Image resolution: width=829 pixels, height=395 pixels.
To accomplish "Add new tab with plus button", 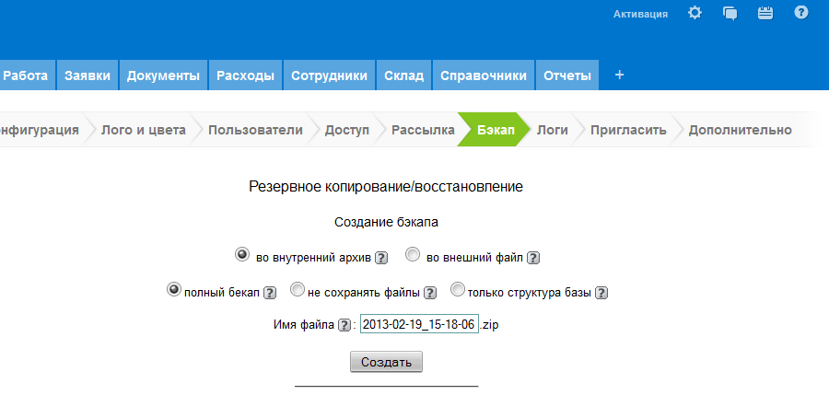I will [619, 76].
